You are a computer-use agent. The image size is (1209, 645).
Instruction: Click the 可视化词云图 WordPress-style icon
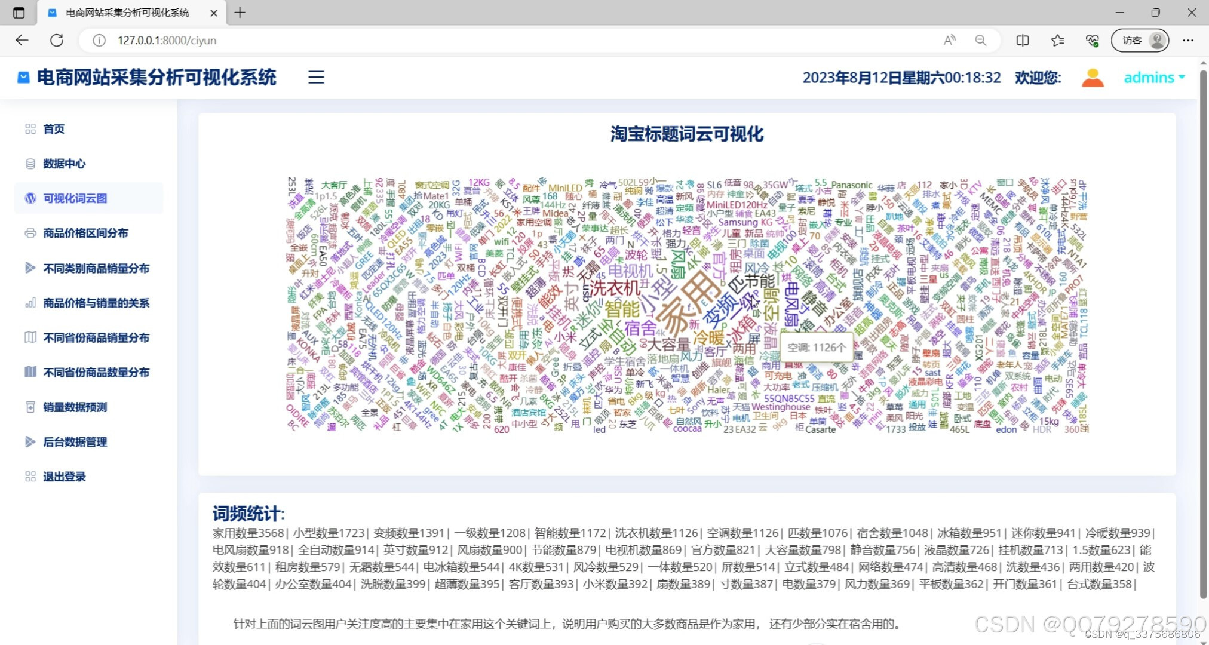tap(30, 198)
